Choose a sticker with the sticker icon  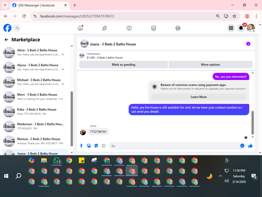tap(96, 146)
